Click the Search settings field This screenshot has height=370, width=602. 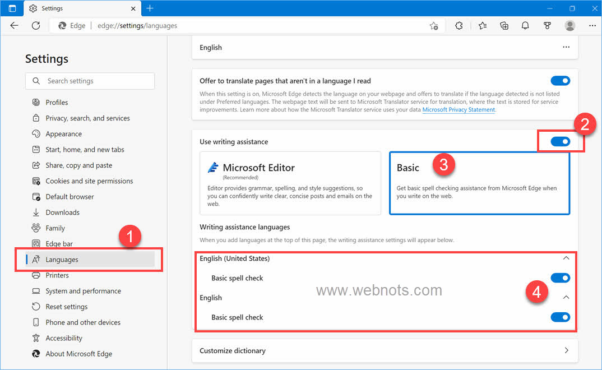click(90, 81)
